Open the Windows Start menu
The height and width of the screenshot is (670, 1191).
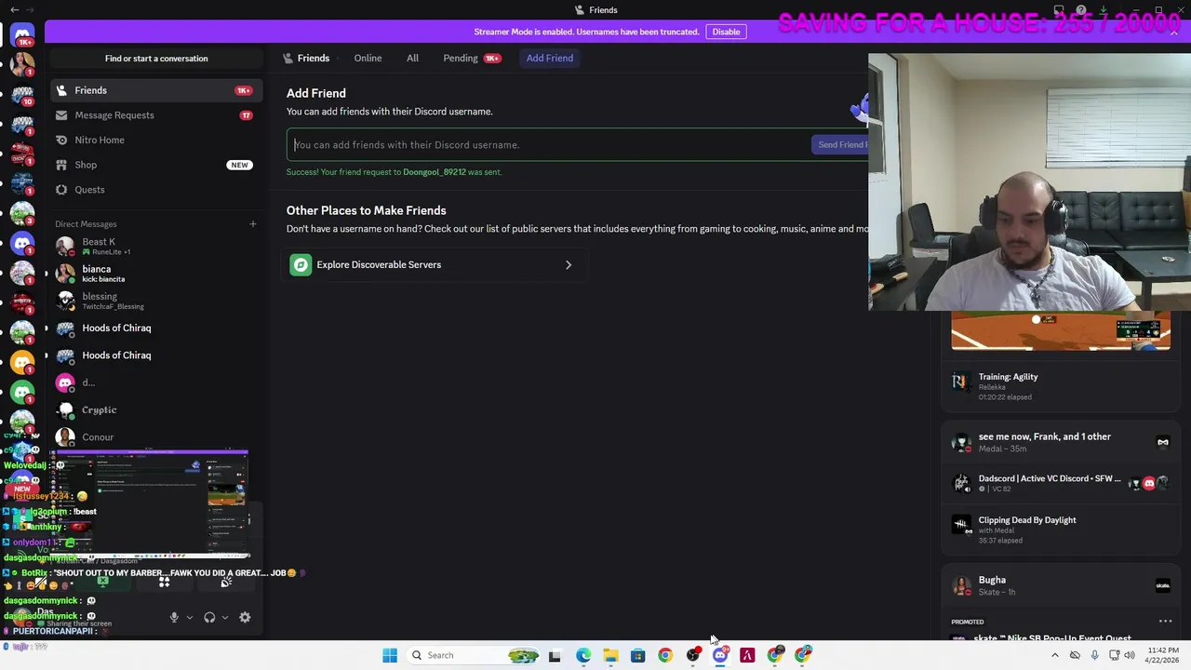click(x=390, y=655)
